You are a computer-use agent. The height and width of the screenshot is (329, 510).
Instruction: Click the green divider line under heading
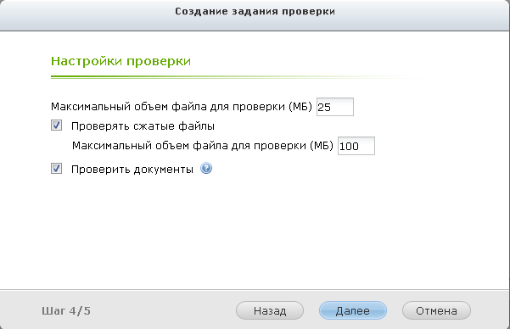click(x=239, y=77)
